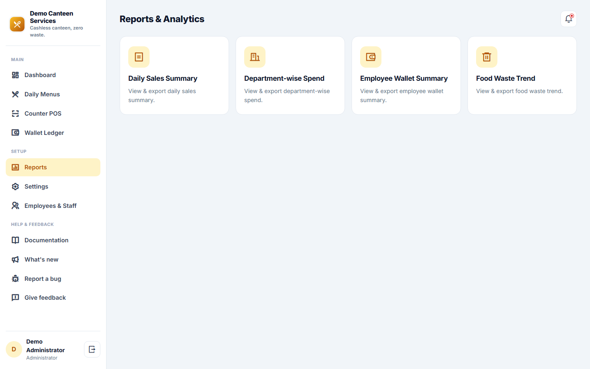Go to Employees & Staff

tap(53, 206)
